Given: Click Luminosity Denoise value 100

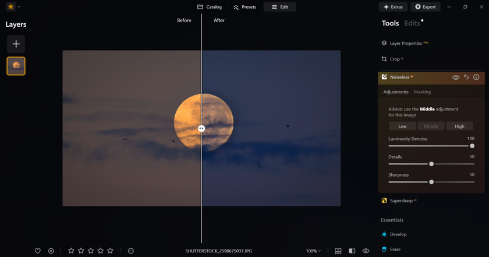Looking at the screenshot, I should [470, 138].
